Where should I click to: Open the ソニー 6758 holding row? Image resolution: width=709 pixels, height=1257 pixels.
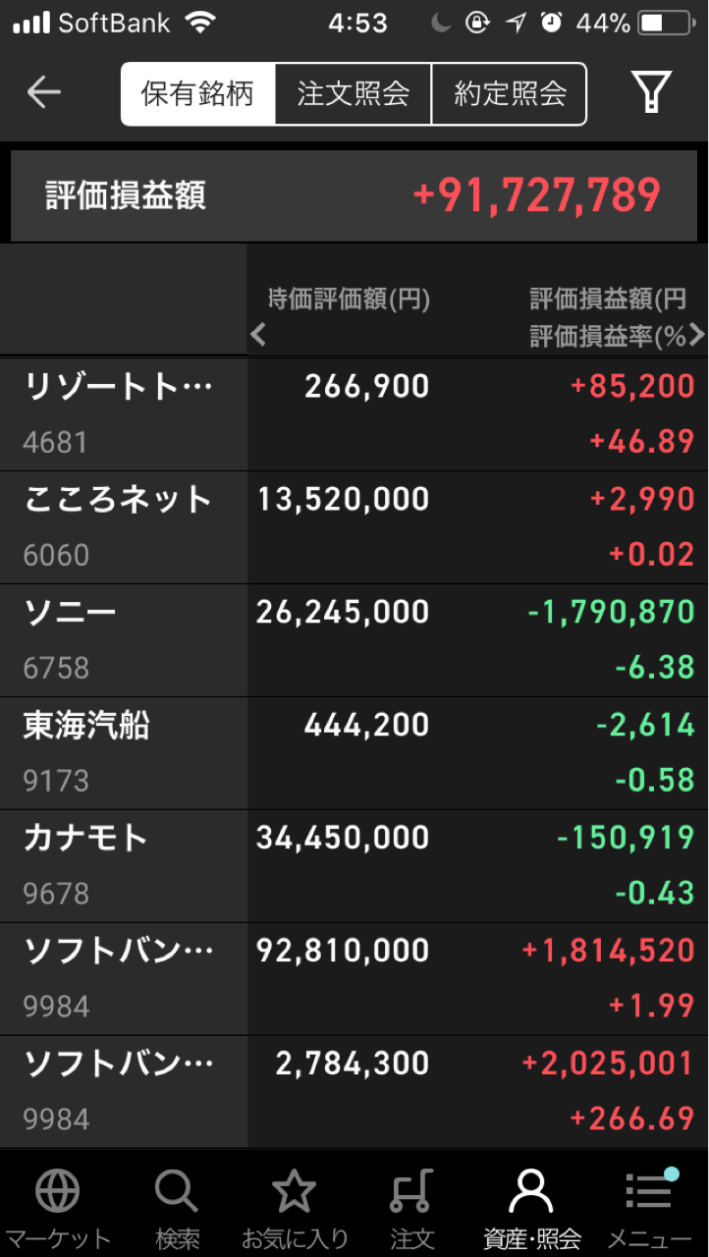[354, 640]
